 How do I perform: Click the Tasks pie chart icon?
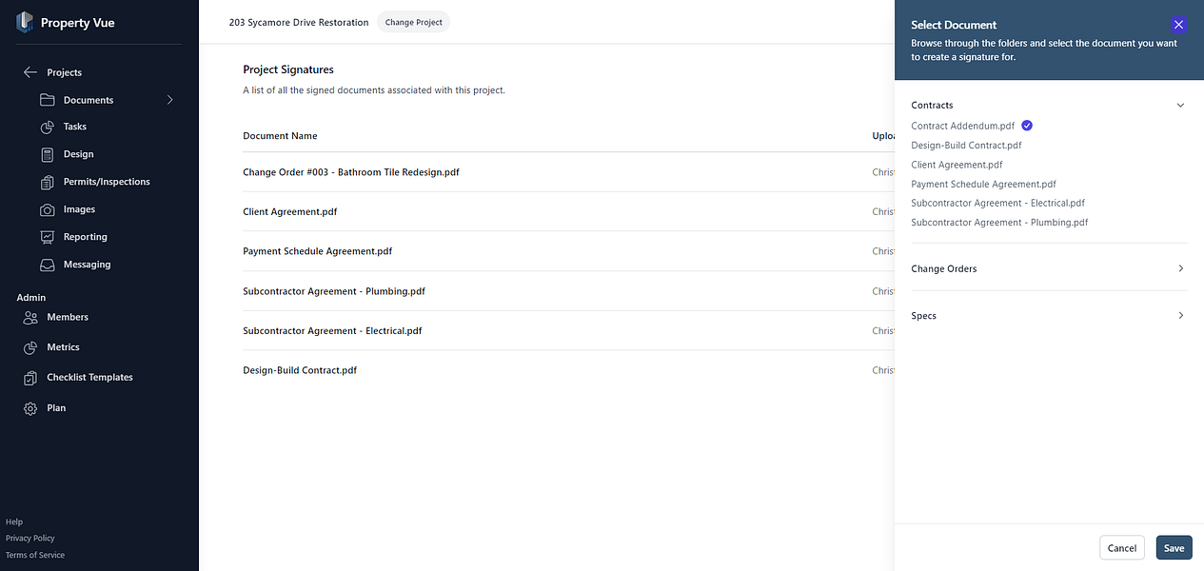click(x=48, y=127)
